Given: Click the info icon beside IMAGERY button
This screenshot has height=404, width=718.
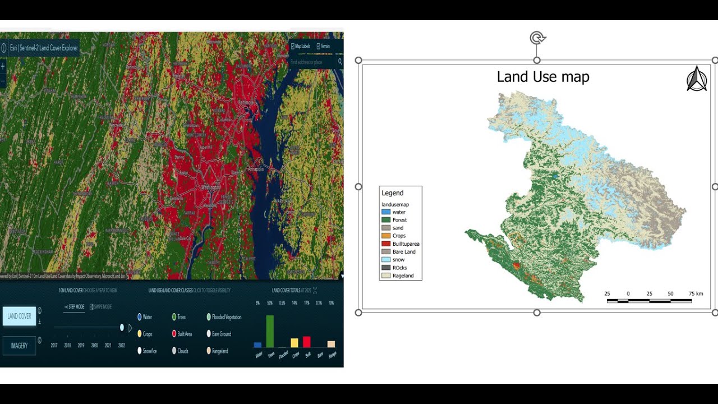Looking at the screenshot, I should point(39,340).
